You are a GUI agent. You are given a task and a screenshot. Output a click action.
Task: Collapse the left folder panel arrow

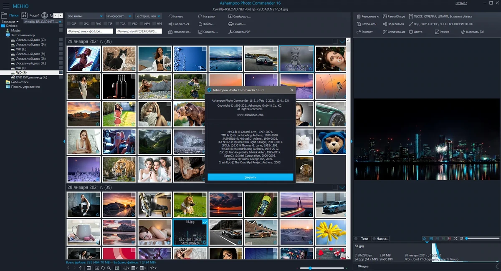64,142
